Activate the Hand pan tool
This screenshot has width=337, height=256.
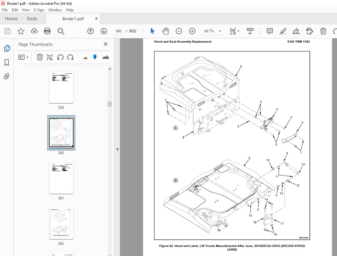click(166, 31)
